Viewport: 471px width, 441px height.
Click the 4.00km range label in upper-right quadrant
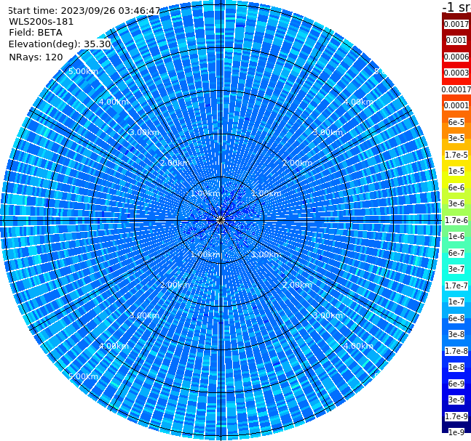tap(358, 102)
